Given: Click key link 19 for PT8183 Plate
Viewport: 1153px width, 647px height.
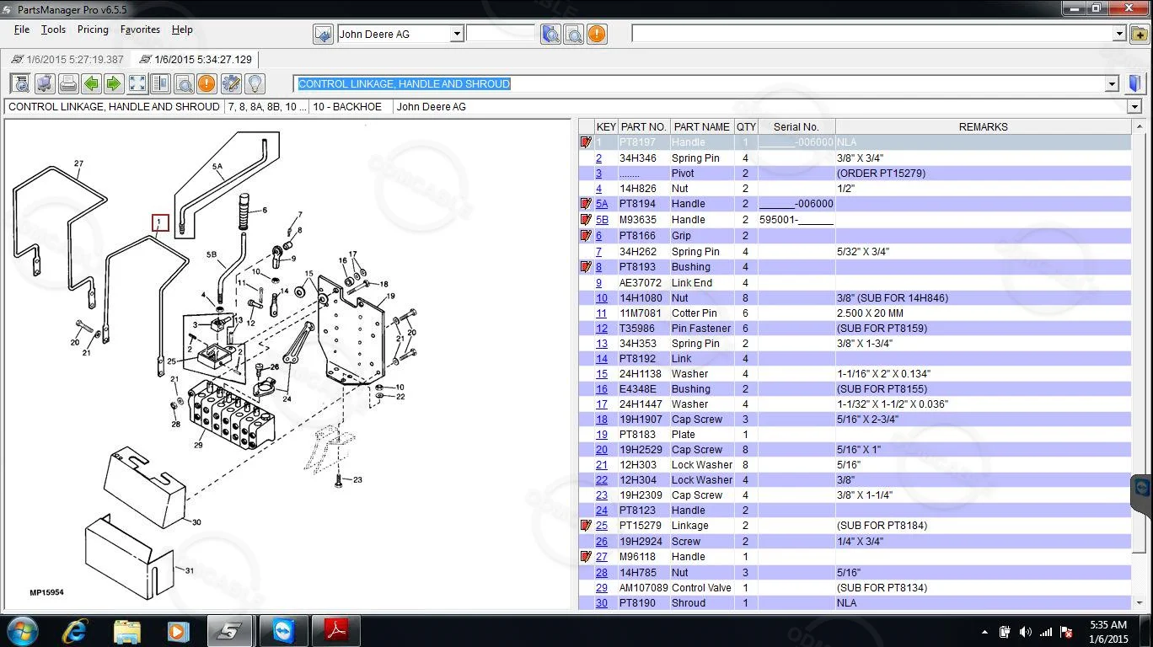Looking at the screenshot, I should tap(602, 435).
